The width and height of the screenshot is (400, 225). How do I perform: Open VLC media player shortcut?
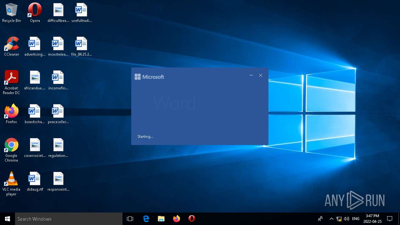[12, 184]
